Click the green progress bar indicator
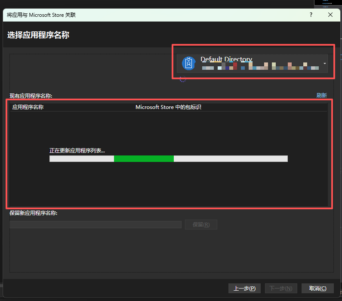 click(x=144, y=159)
